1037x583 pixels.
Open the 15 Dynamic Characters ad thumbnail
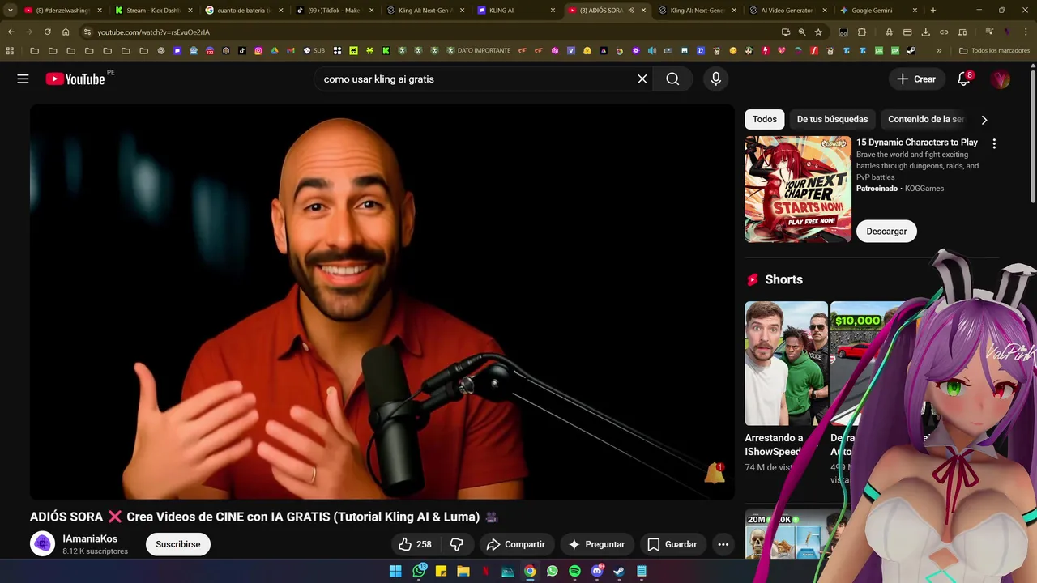(798, 189)
